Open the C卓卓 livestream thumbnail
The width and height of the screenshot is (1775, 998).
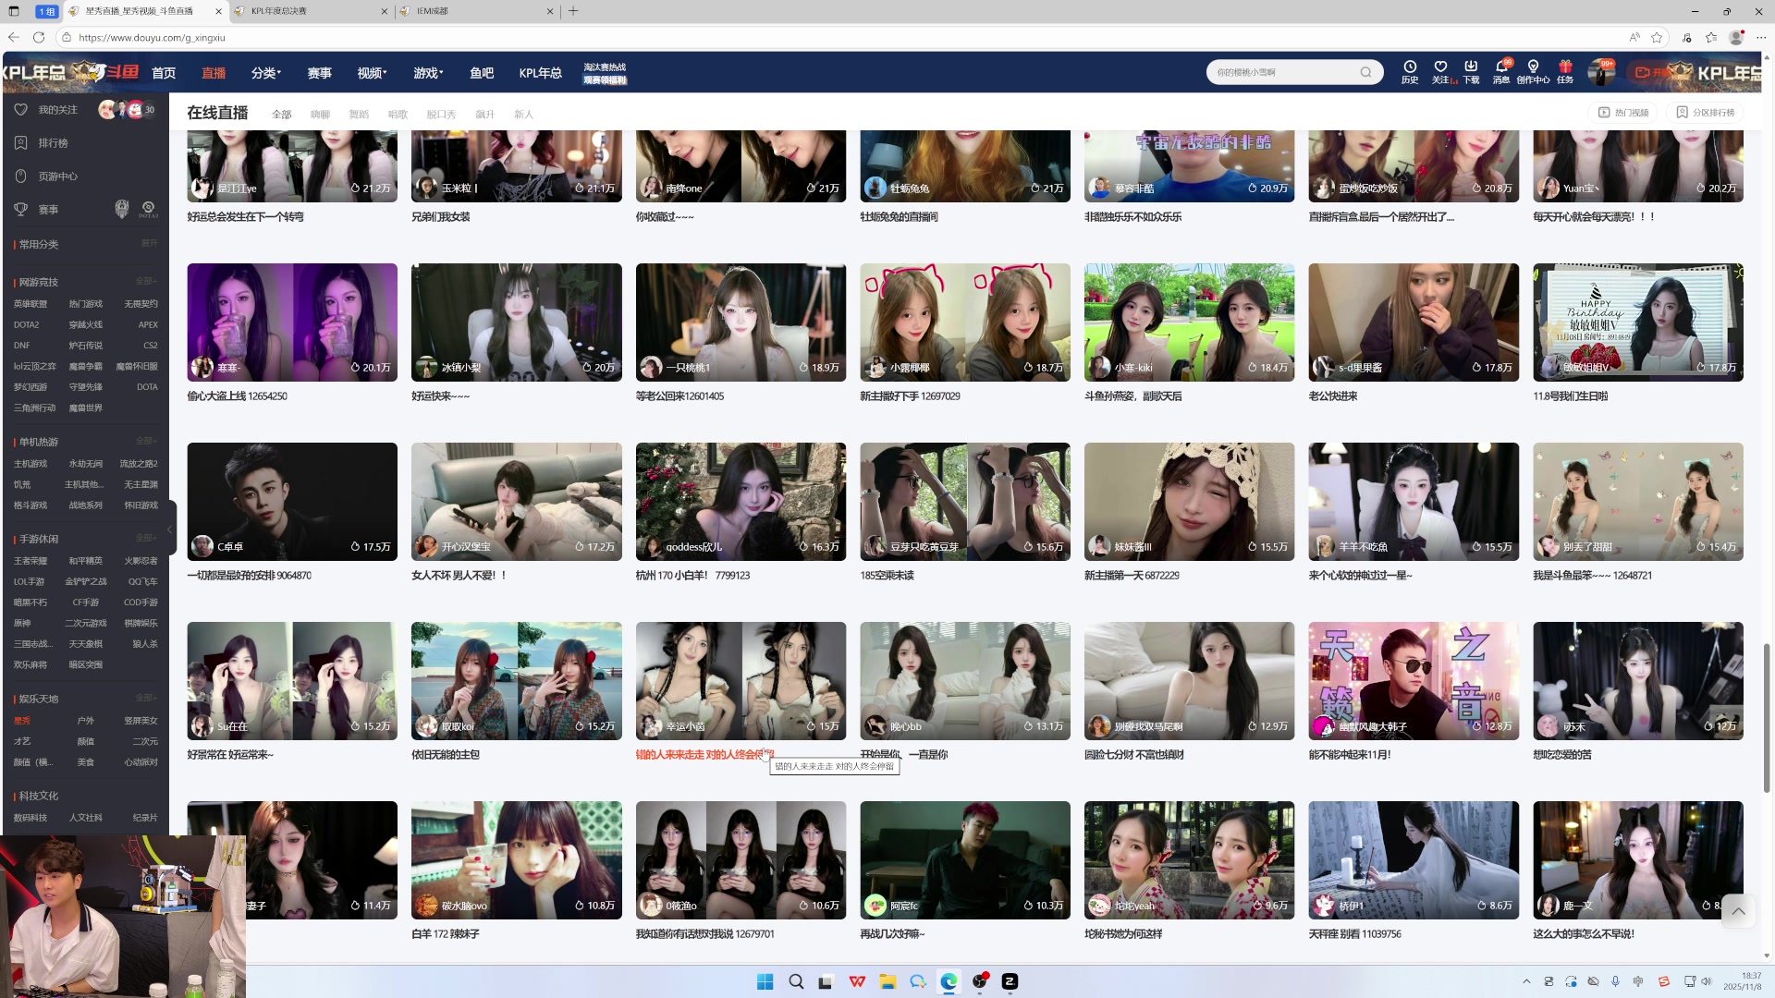click(292, 501)
